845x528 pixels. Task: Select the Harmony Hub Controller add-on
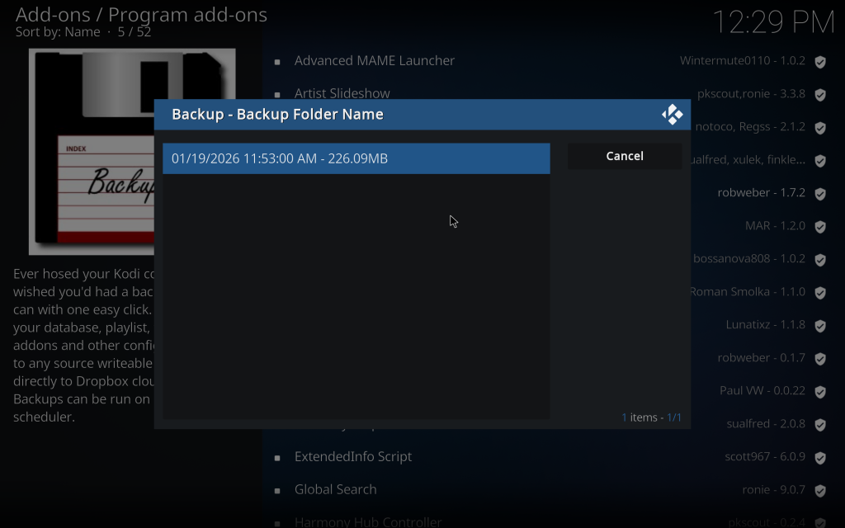(367, 521)
